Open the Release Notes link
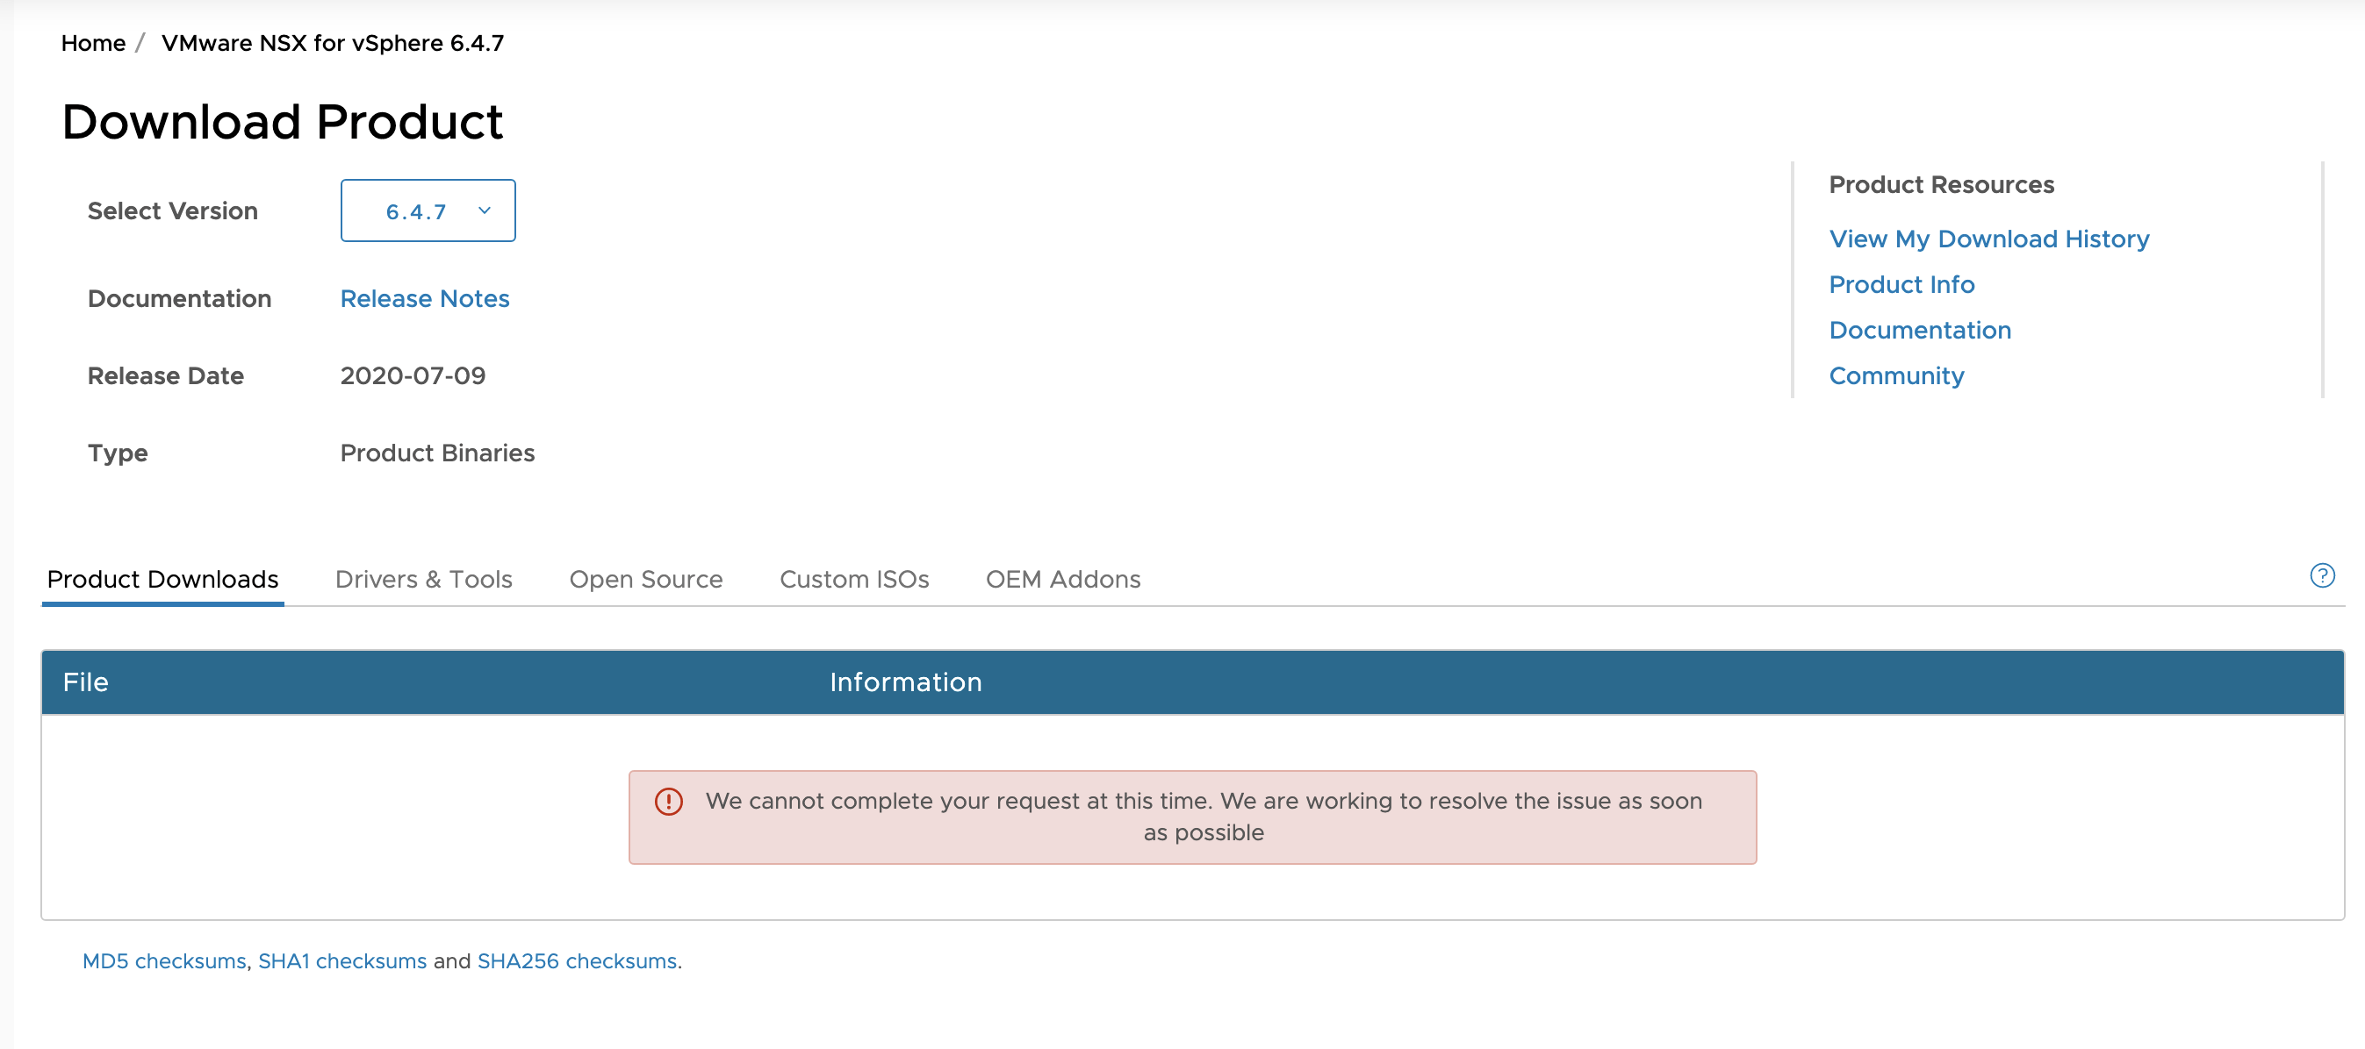The image size is (2365, 1049). click(x=424, y=299)
